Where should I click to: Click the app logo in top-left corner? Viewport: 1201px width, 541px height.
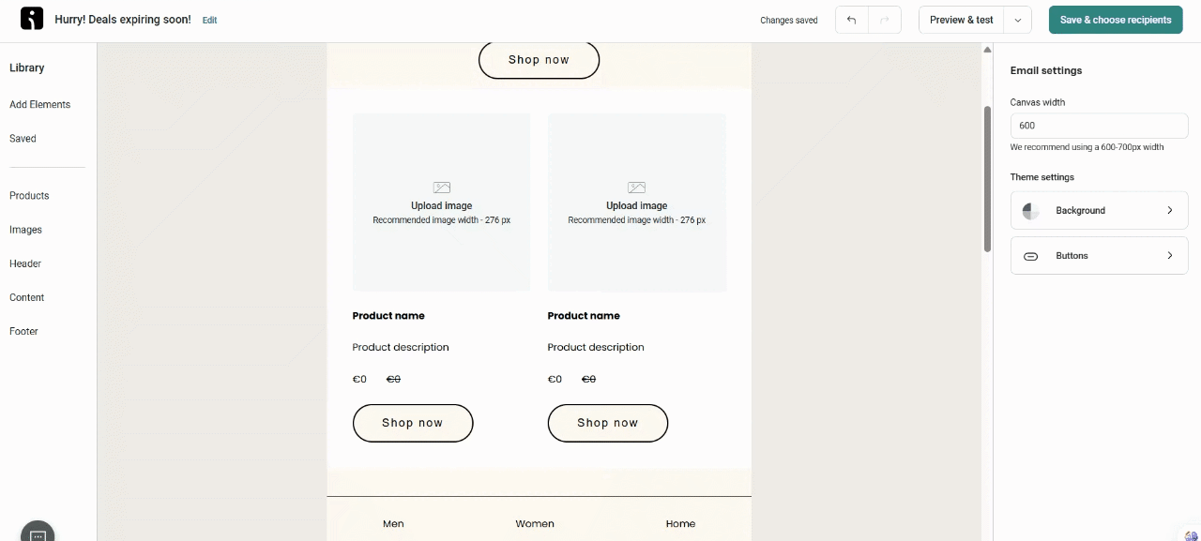tap(32, 19)
